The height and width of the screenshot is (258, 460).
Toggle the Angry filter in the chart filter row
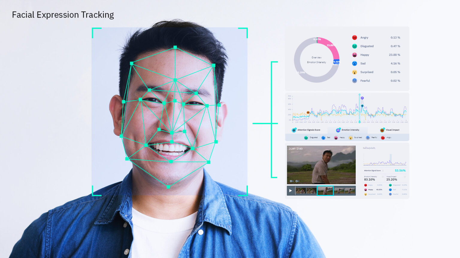click(383, 137)
